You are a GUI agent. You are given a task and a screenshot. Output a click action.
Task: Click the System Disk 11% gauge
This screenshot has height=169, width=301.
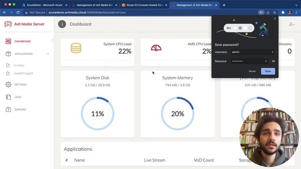coord(97,114)
